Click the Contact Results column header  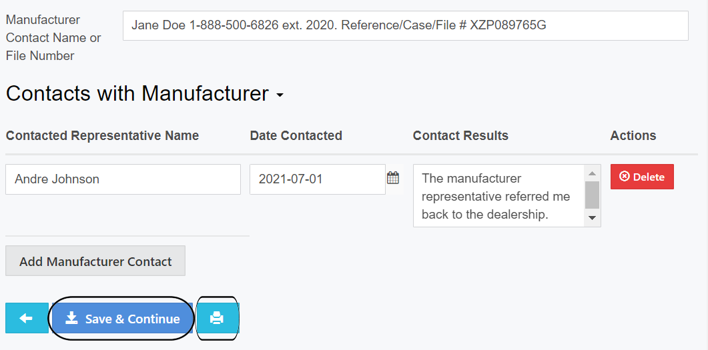[x=460, y=135]
